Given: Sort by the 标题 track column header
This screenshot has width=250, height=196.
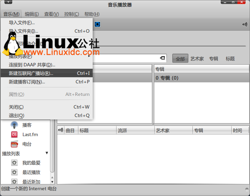Looking at the screenshot, I should point(97,130).
